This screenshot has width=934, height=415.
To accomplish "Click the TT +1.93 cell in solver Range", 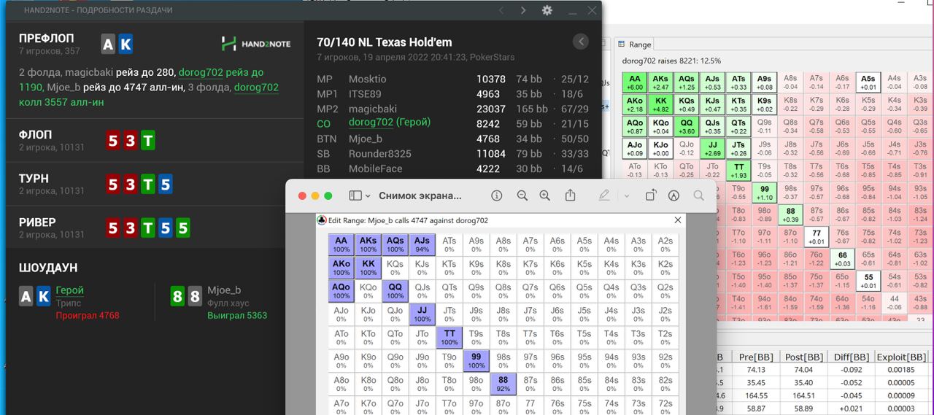I will click(x=738, y=170).
